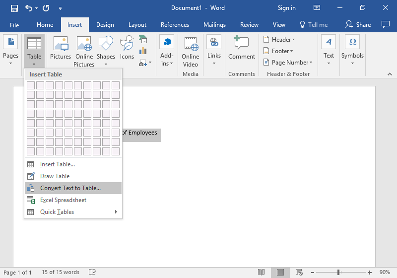Open word count '15 of 15 words'
This screenshot has width=397, height=278.
coord(61,272)
